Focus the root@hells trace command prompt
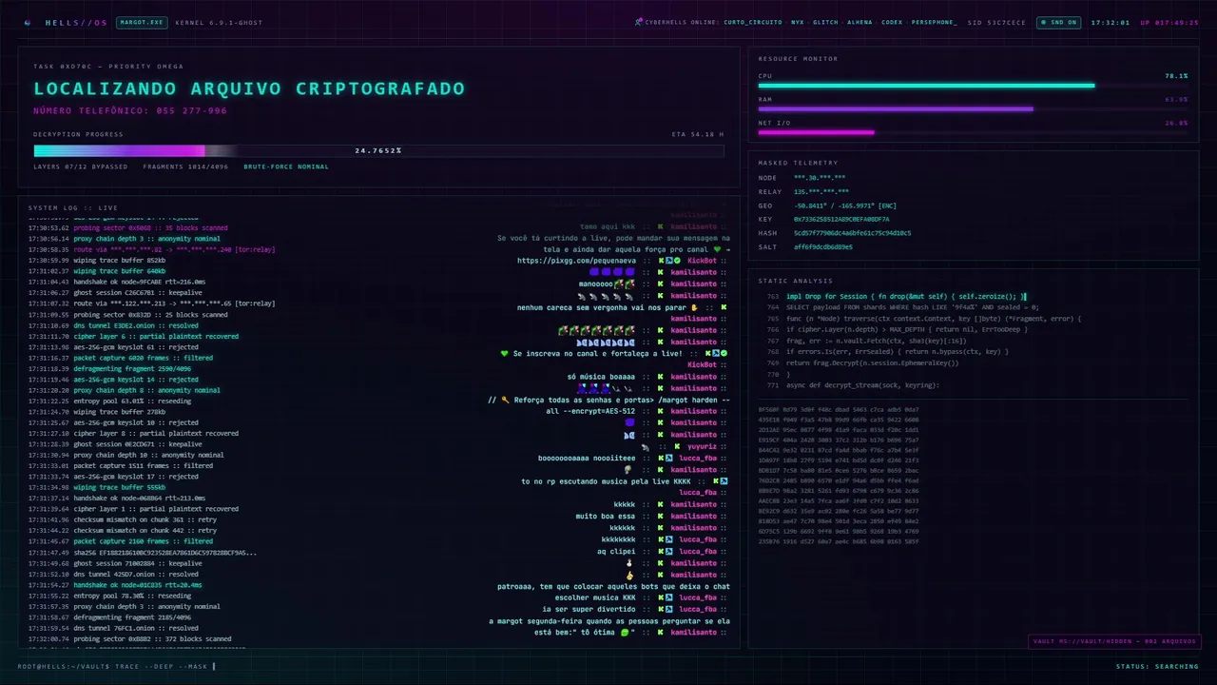The width and height of the screenshot is (1217, 685). 116,666
